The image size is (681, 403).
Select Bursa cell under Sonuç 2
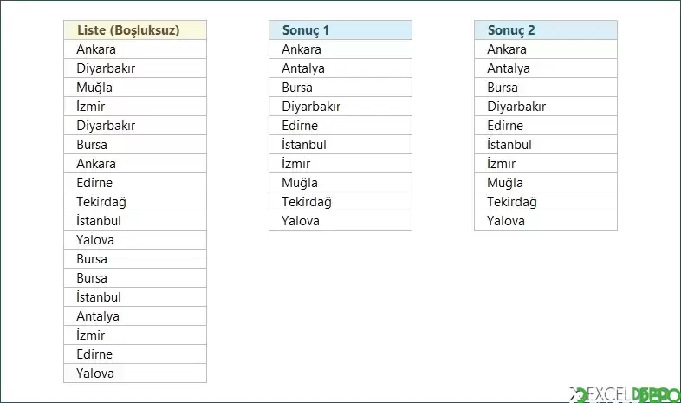pos(546,88)
